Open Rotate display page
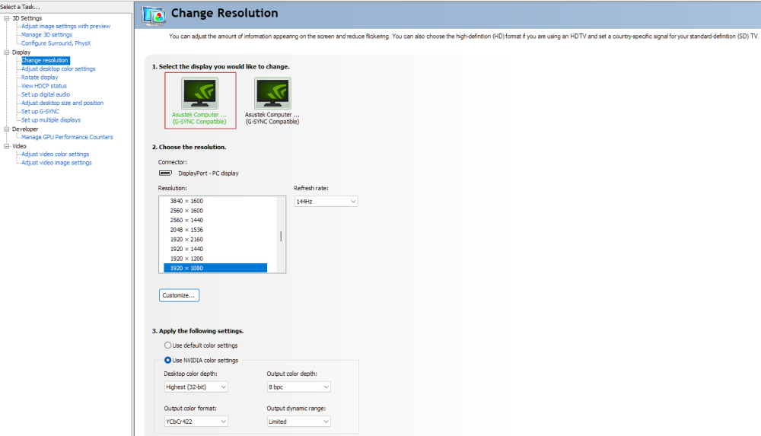The image size is (761, 436). pyautogui.click(x=40, y=77)
